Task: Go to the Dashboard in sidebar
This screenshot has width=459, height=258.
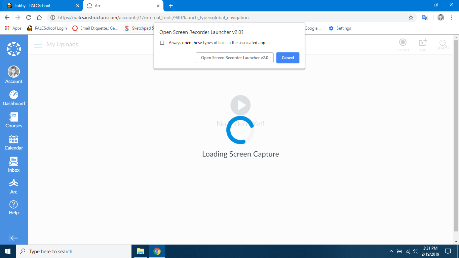Action: pos(14,98)
